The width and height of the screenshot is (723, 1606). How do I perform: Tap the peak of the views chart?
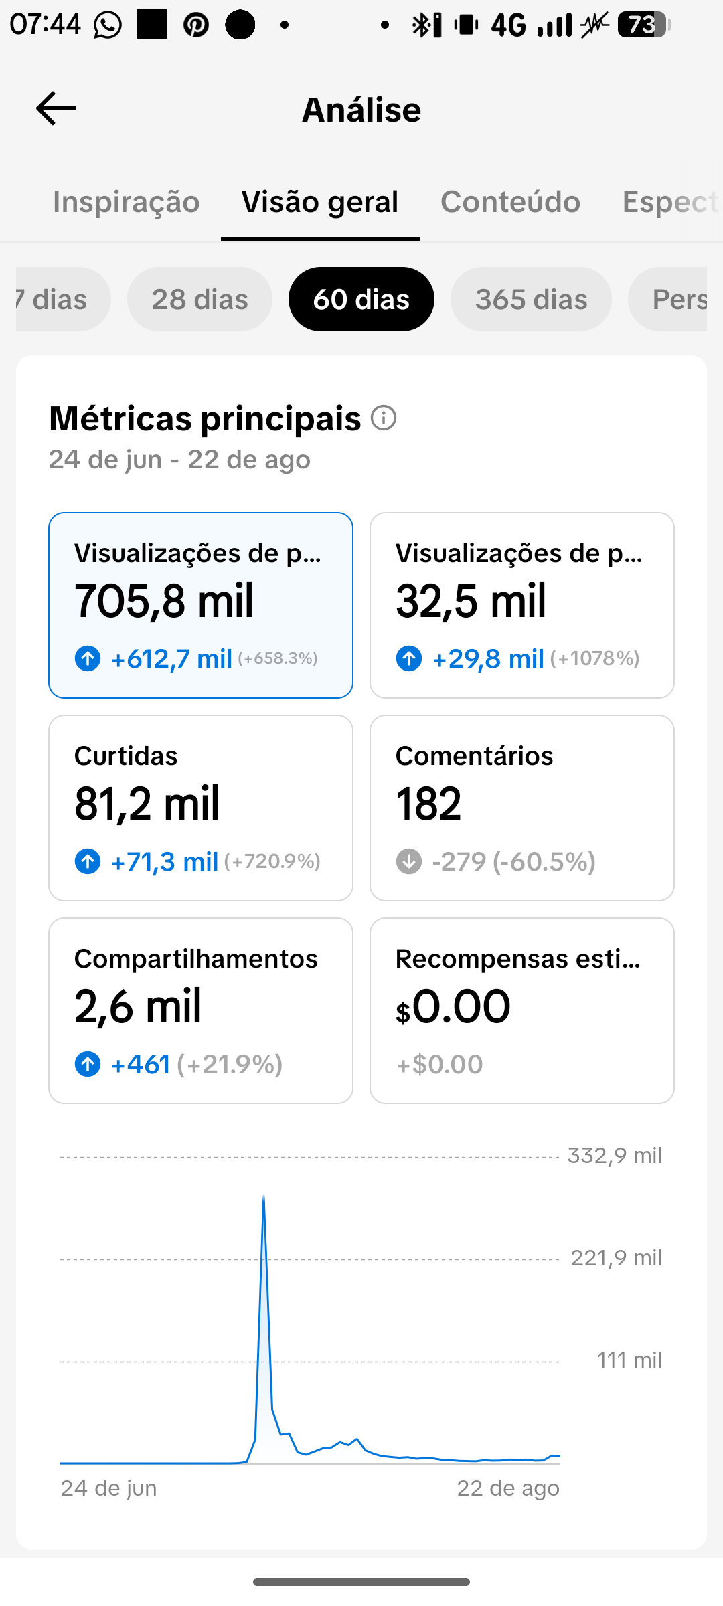pos(264,1198)
